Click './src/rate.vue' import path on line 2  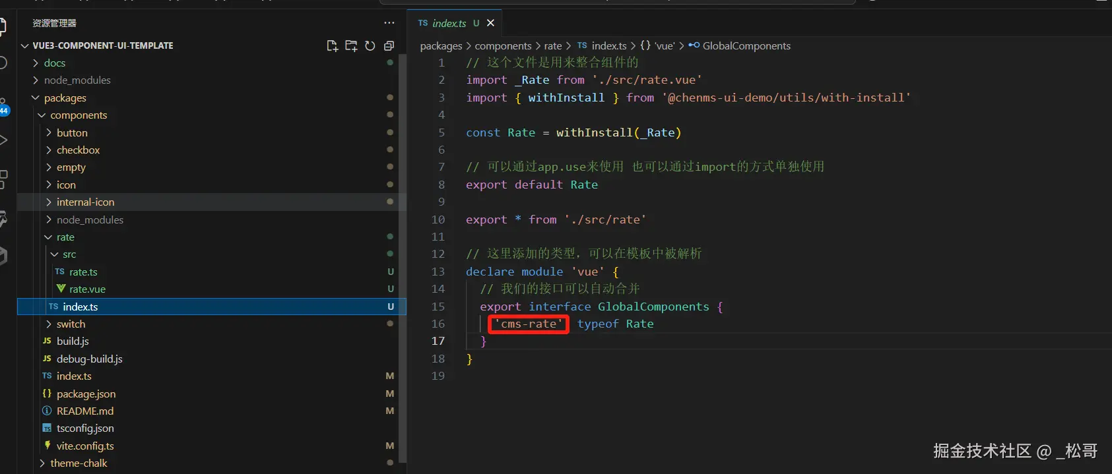pyautogui.click(x=647, y=80)
